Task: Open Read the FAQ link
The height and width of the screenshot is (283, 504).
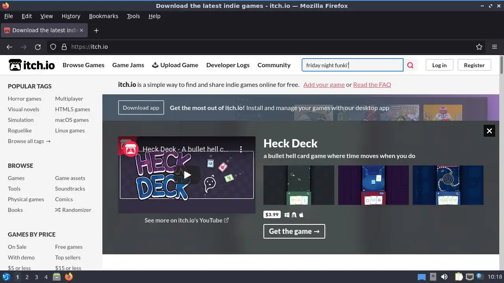Action: click(372, 85)
